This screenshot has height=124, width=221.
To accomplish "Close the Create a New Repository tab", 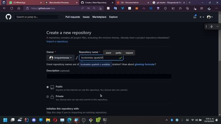I will click(113, 2).
